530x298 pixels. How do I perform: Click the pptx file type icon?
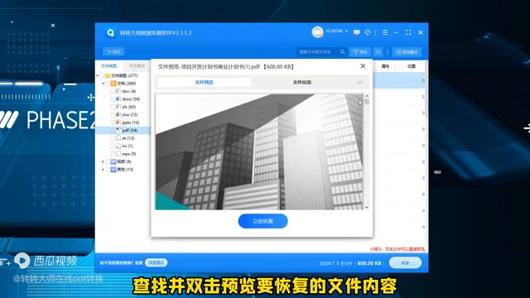(118, 123)
